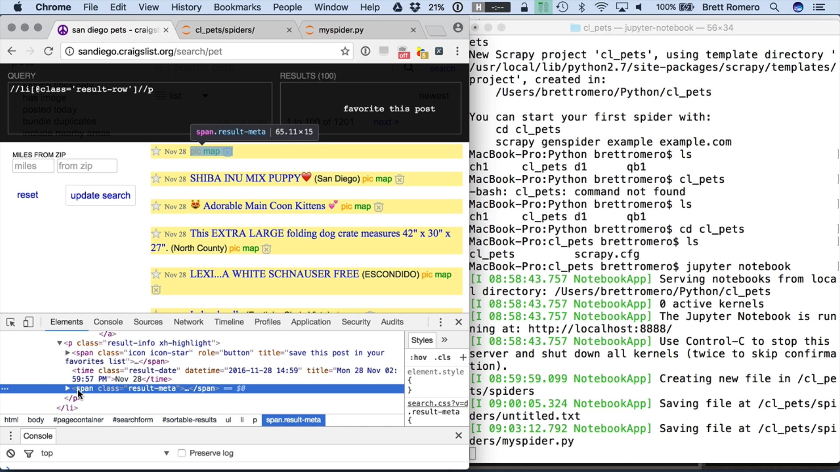Click the Network panel icon
Viewport: 840px width, 472px height.
click(x=189, y=322)
